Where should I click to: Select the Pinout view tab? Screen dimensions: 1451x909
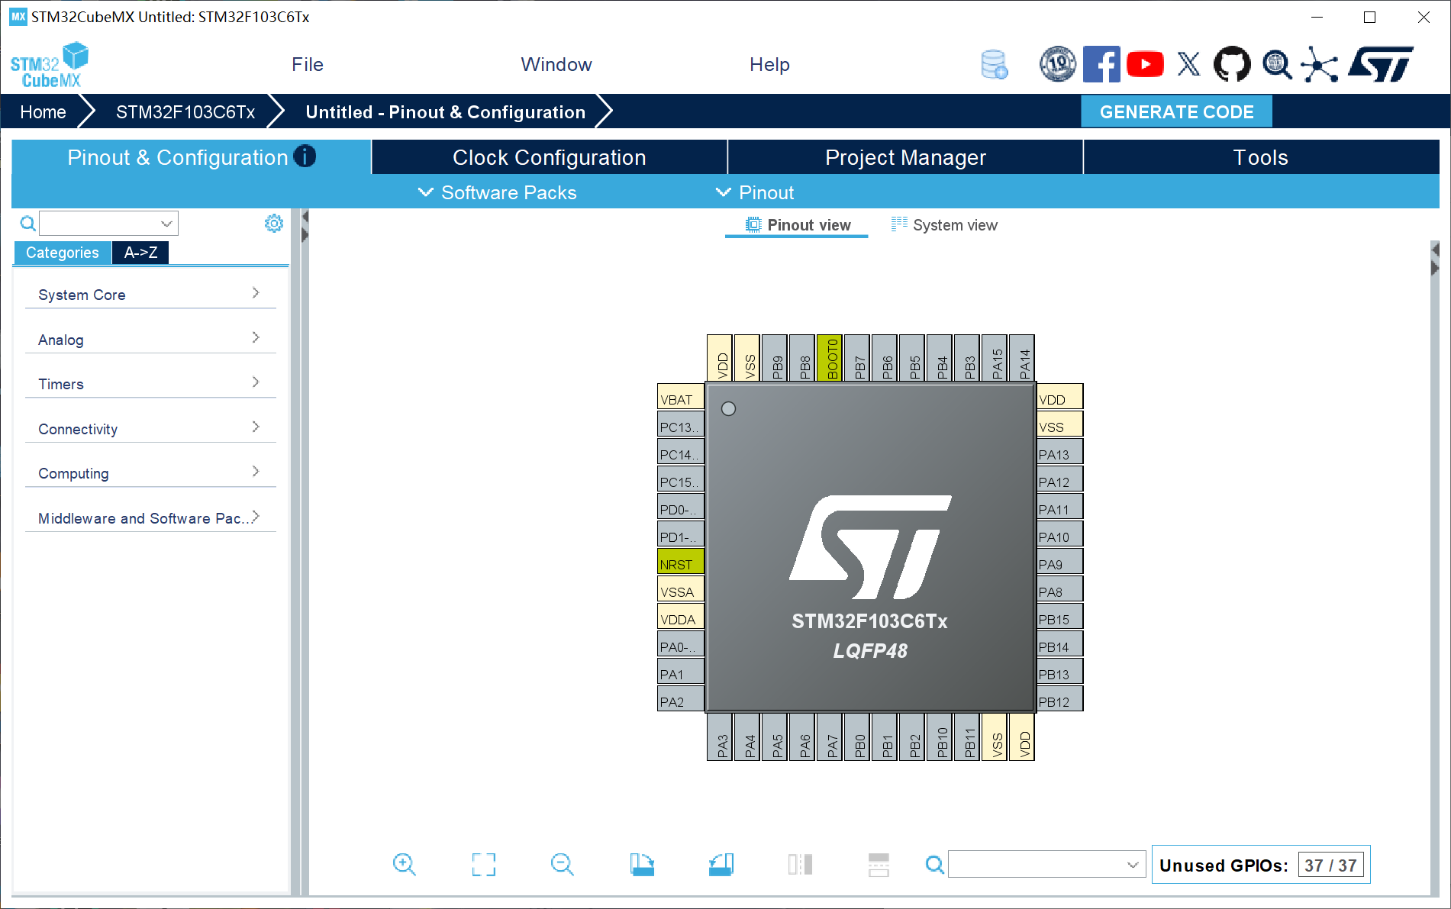point(798,225)
